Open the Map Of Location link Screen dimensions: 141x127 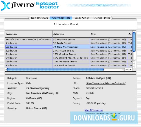[x=94, y=110]
